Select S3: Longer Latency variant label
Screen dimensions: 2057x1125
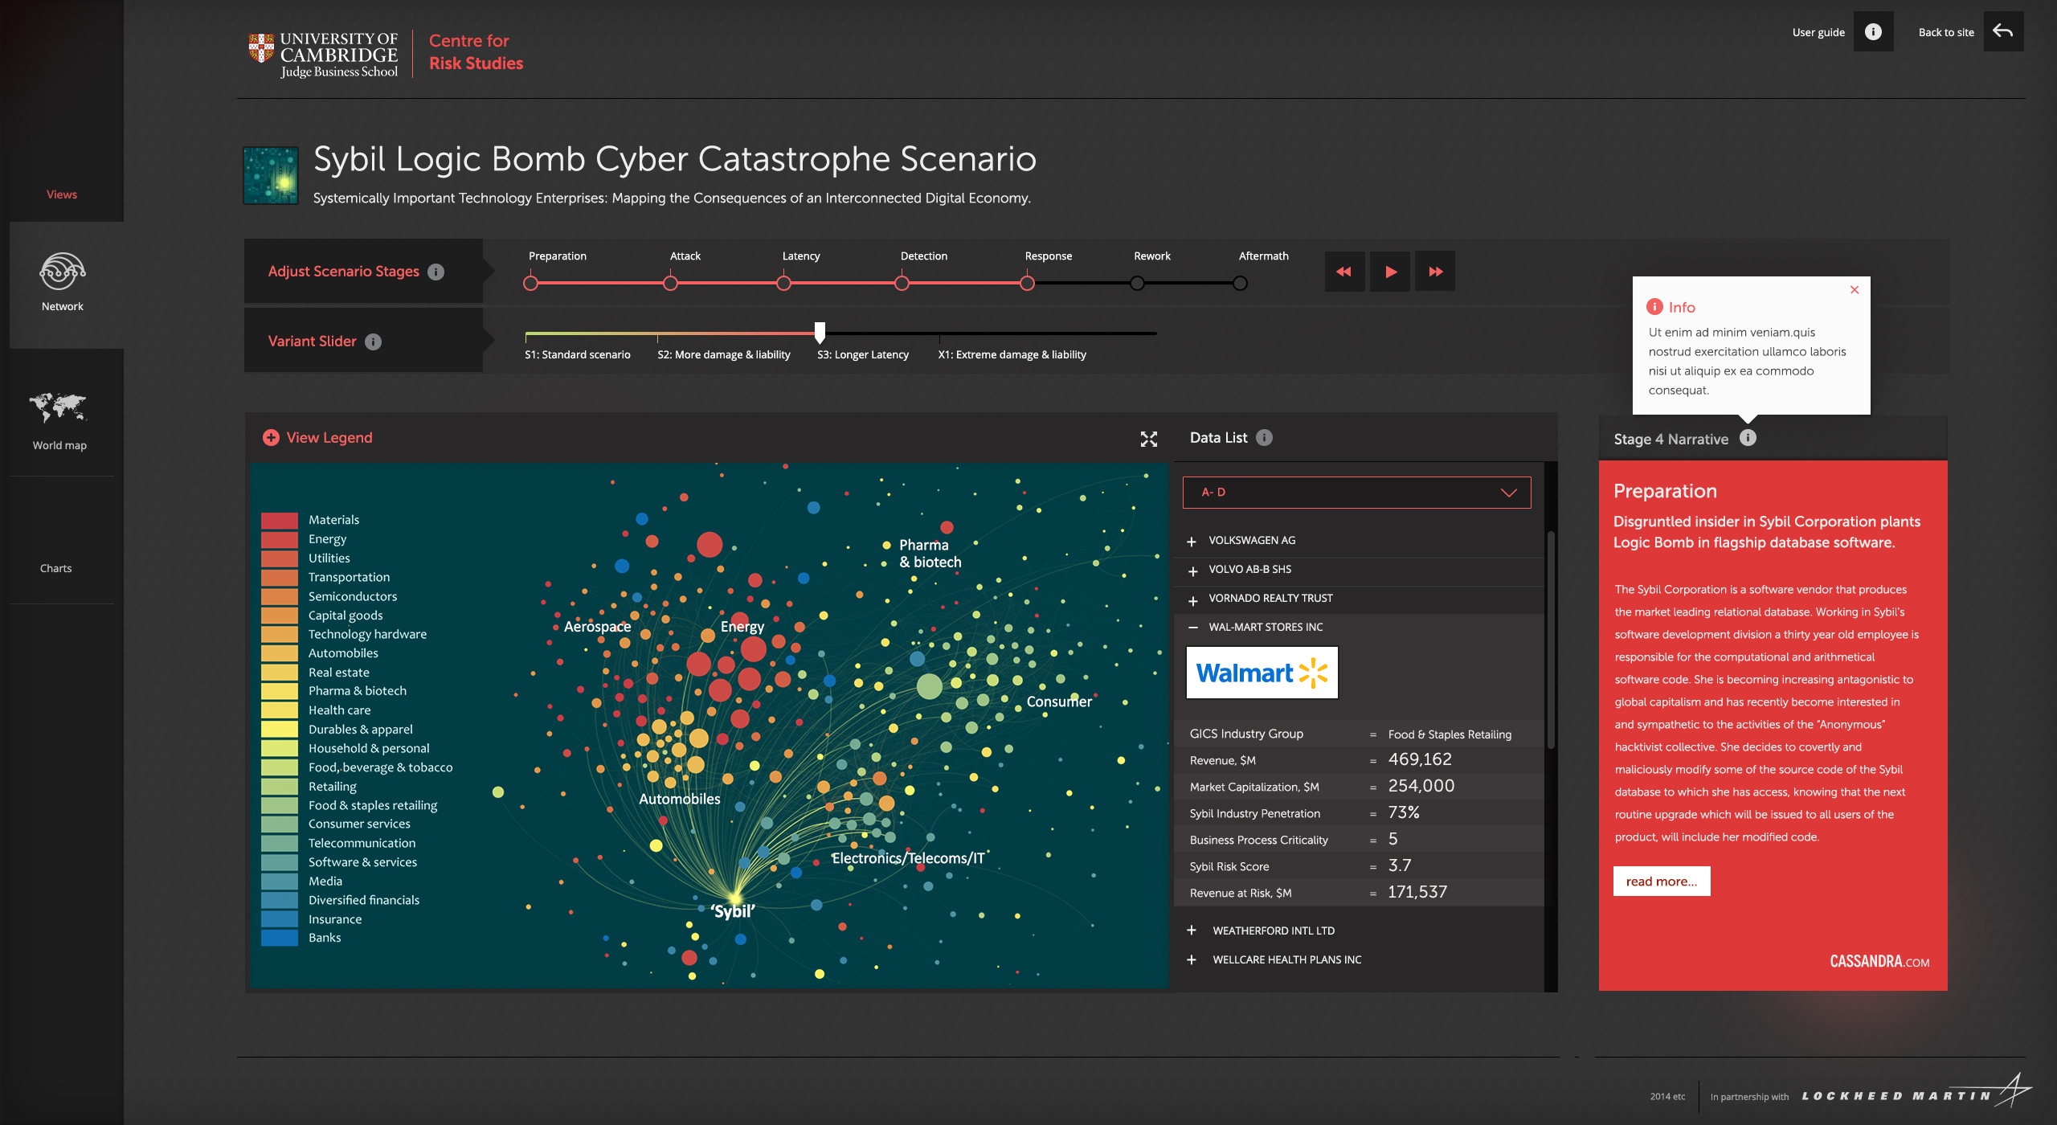[863, 354]
